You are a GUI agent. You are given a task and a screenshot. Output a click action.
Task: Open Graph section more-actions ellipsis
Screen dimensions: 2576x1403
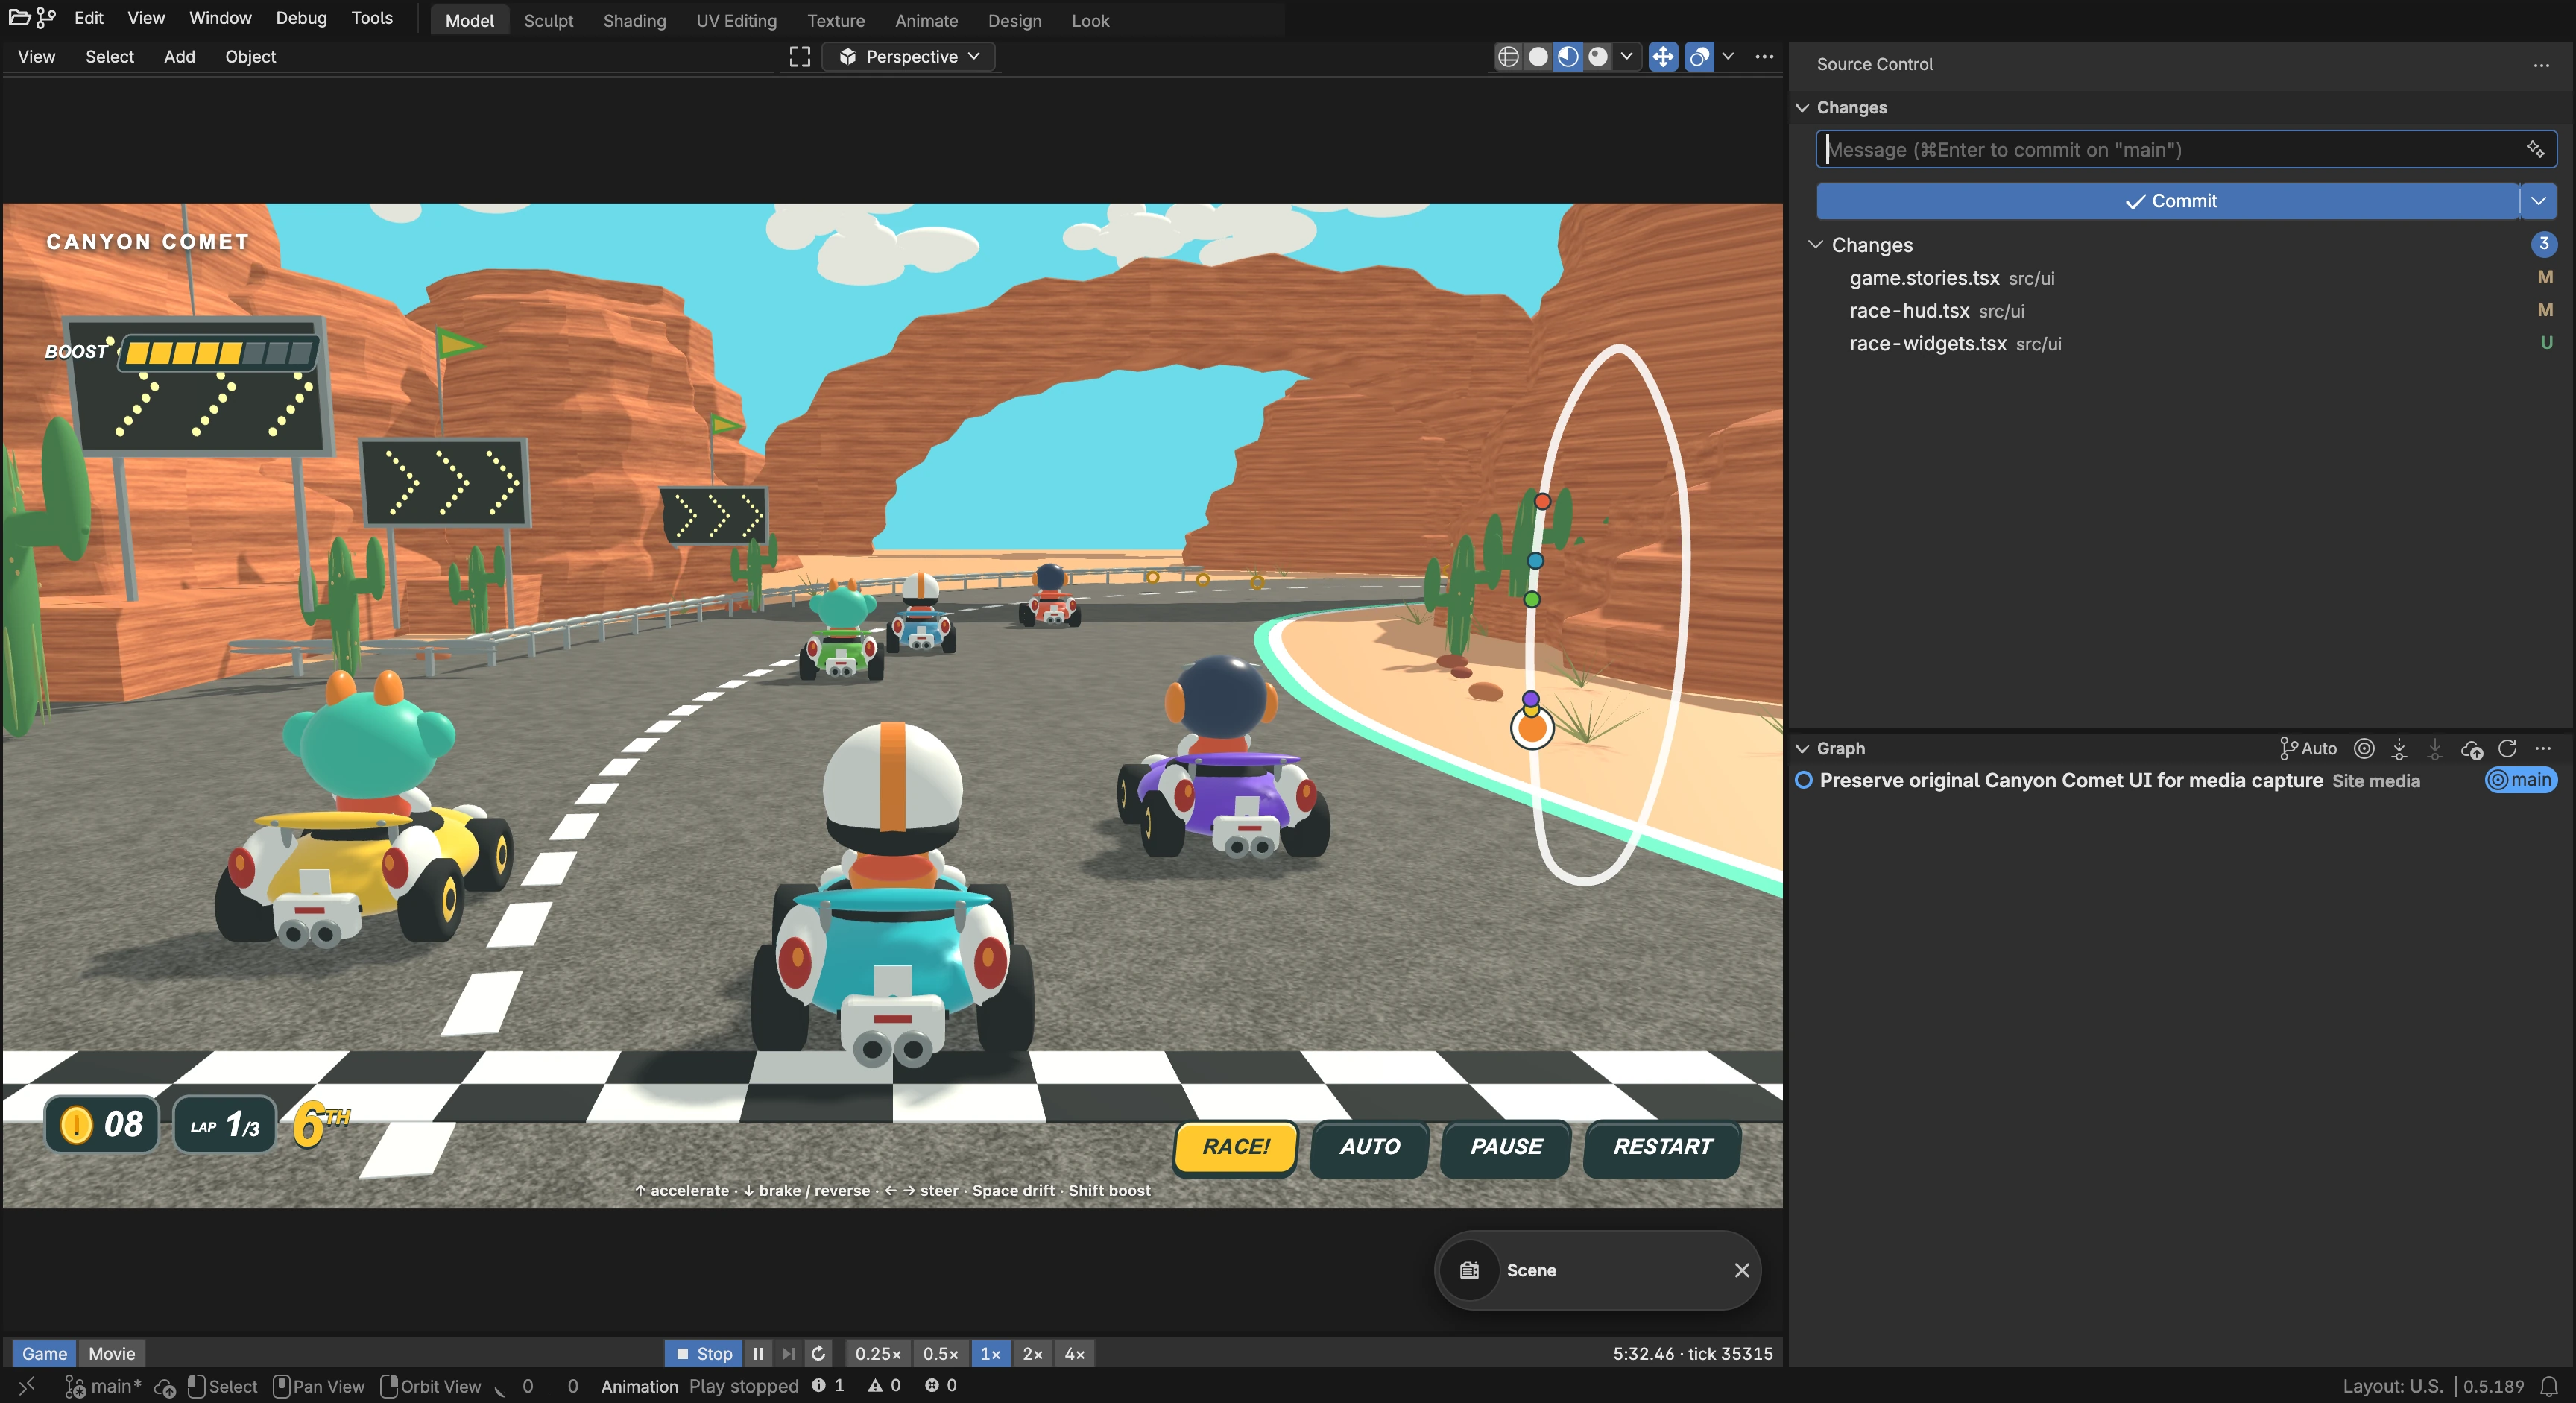click(x=2543, y=748)
